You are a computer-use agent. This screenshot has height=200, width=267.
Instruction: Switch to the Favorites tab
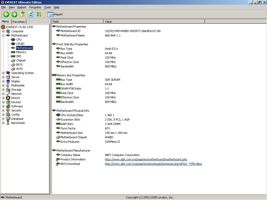coord(19,22)
